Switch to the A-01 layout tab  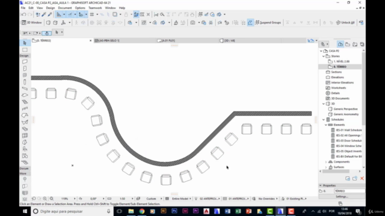click(187, 40)
